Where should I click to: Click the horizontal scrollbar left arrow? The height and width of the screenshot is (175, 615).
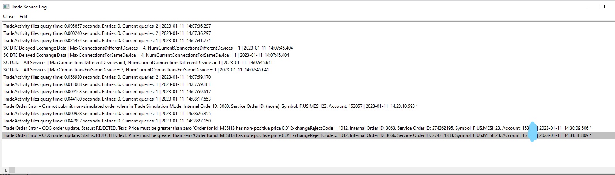pyautogui.click(x=6, y=170)
